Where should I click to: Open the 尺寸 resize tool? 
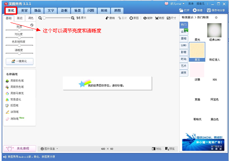(x=171, y=18)
